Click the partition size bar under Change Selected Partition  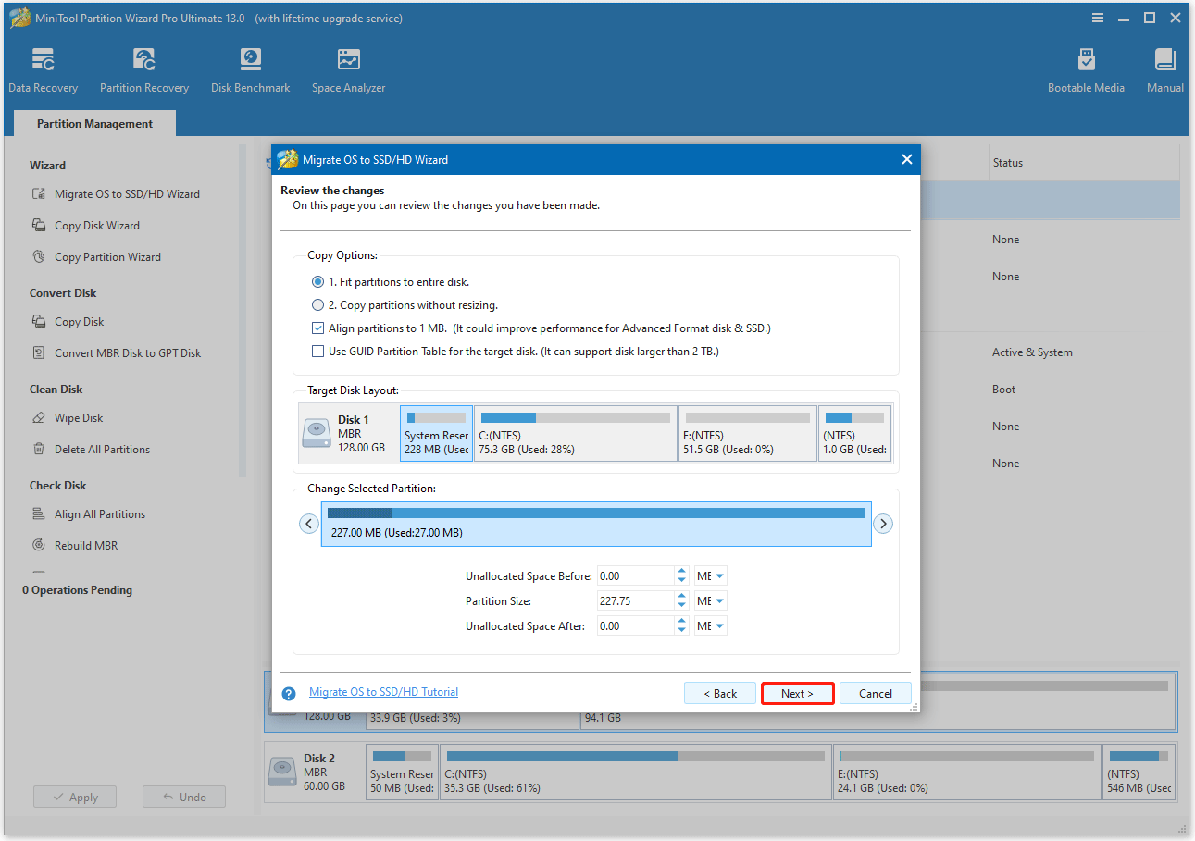595,523
